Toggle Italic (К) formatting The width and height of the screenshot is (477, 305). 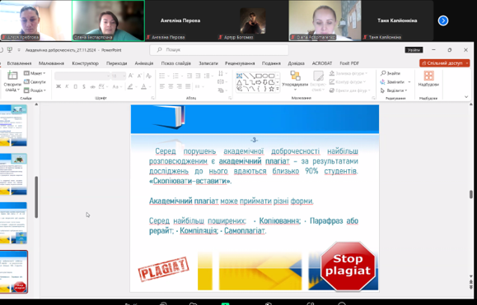(67, 86)
